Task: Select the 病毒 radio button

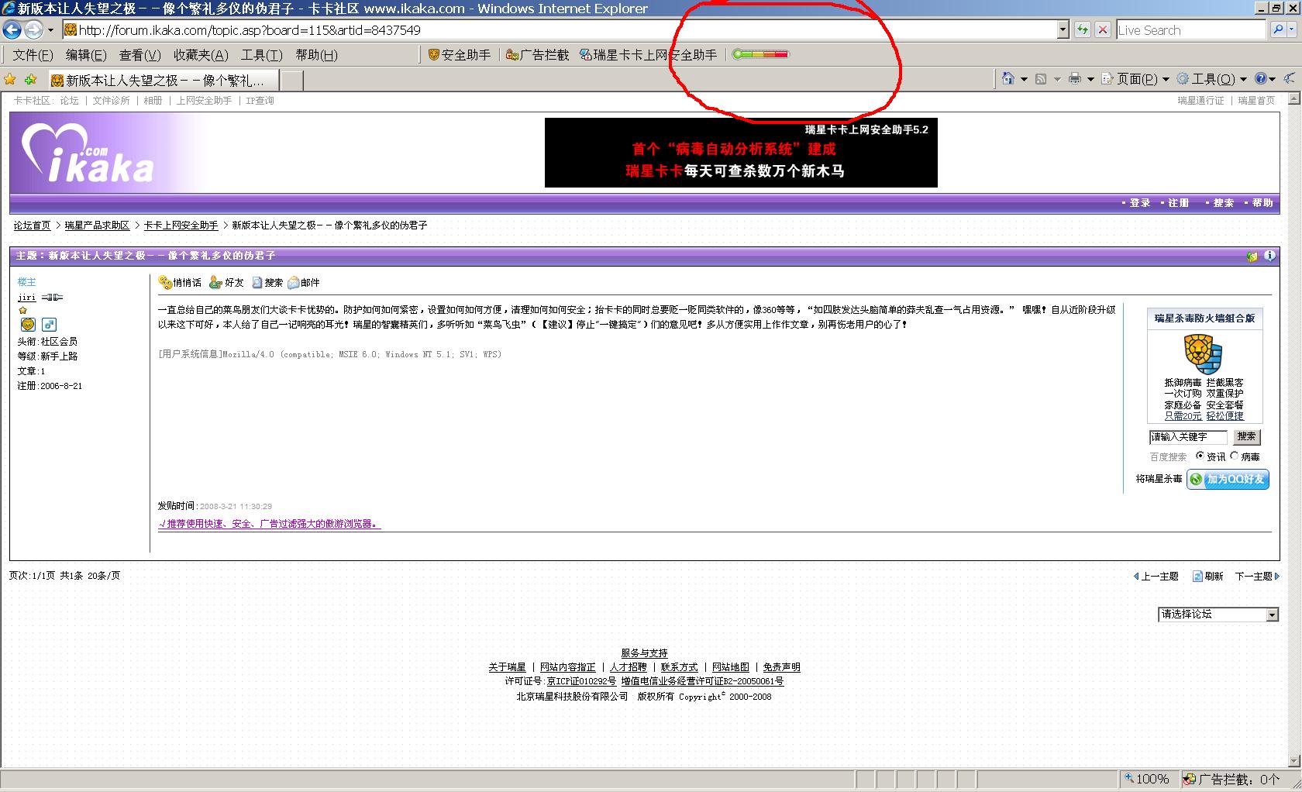Action: tap(1235, 456)
